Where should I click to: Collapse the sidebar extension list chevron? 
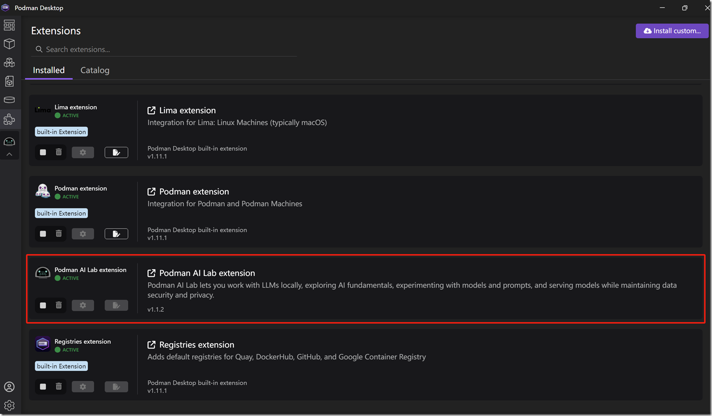coord(9,155)
